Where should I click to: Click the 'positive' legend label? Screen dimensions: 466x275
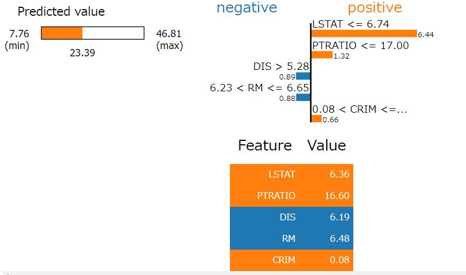tap(375, 8)
